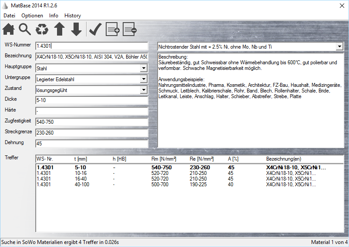Viewport: 349px width, 247px height.
Task: Click the magnifier search icon
Action: pos(25,30)
